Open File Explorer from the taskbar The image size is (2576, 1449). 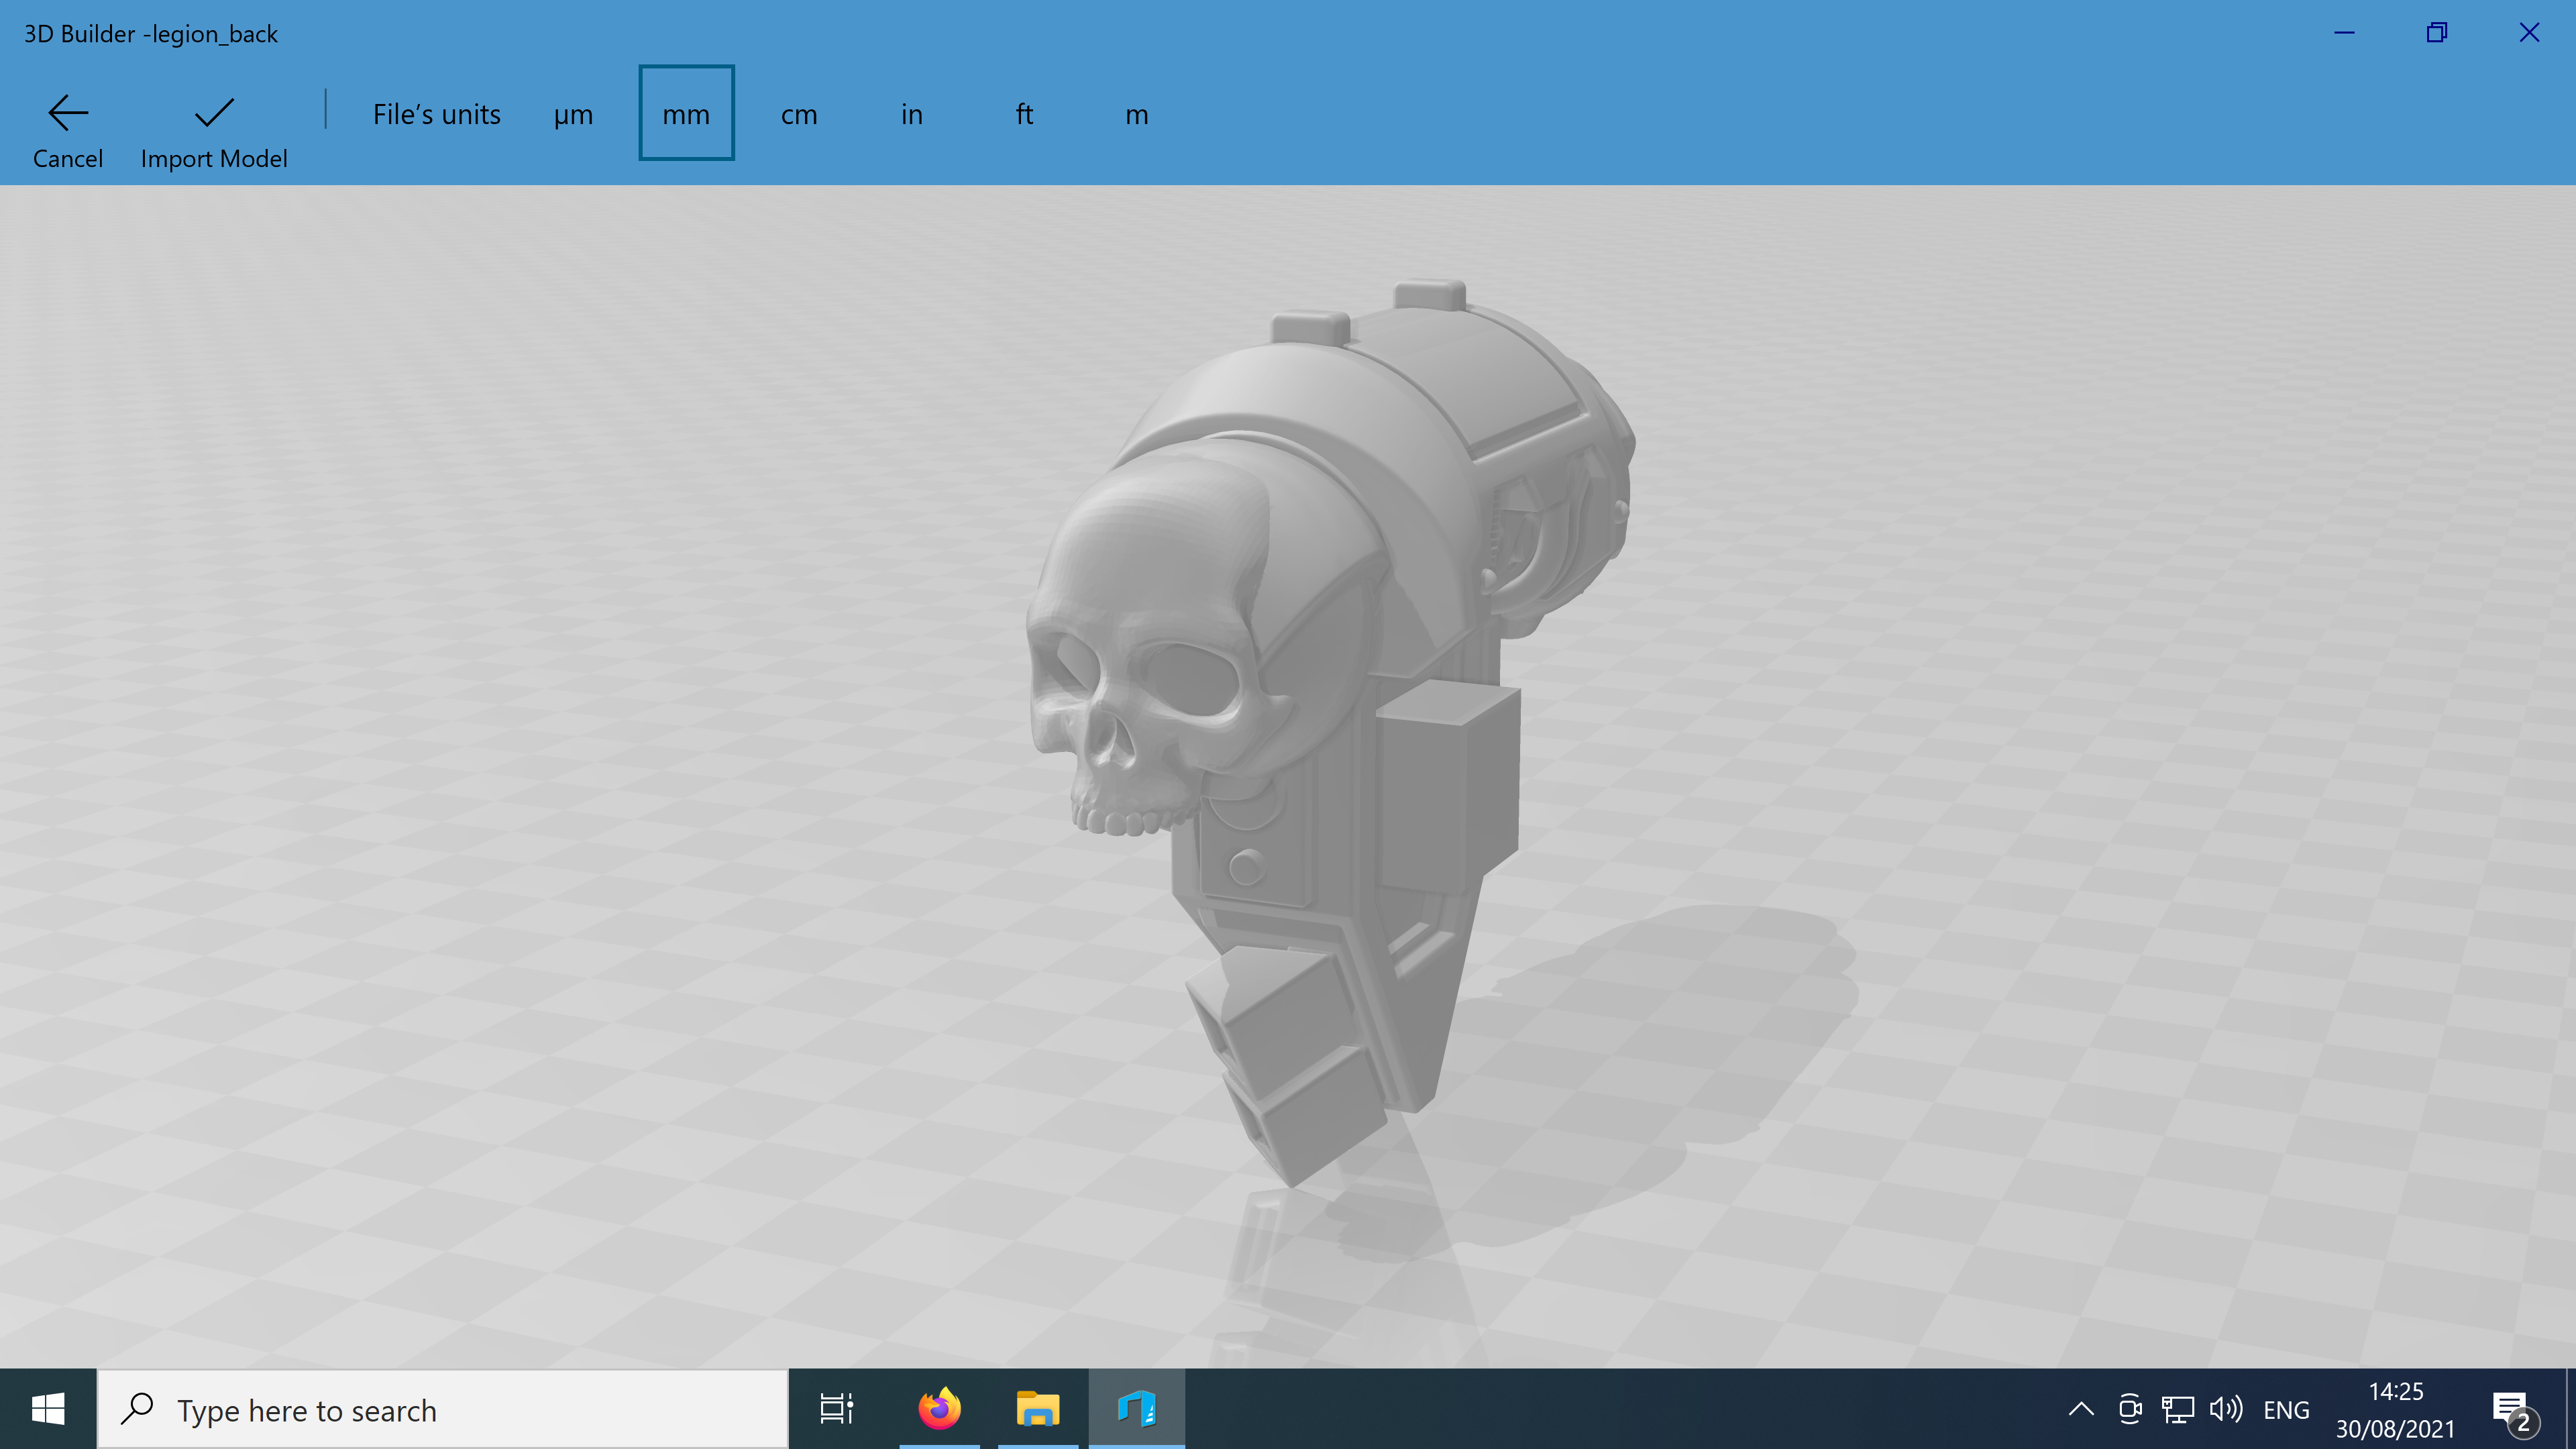pos(1038,1408)
